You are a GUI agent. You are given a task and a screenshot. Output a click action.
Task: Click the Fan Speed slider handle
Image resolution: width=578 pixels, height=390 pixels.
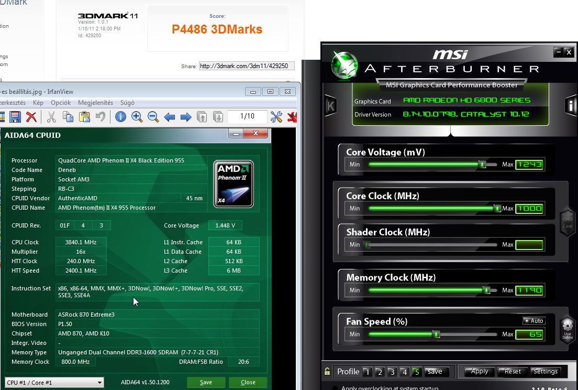pyautogui.click(x=437, y=334)
